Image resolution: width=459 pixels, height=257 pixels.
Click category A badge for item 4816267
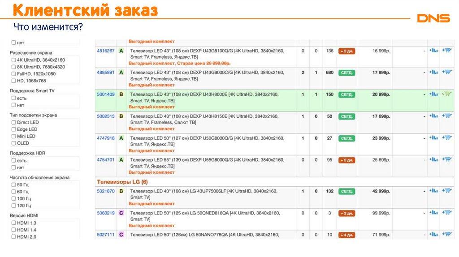(x=121, y=51)
